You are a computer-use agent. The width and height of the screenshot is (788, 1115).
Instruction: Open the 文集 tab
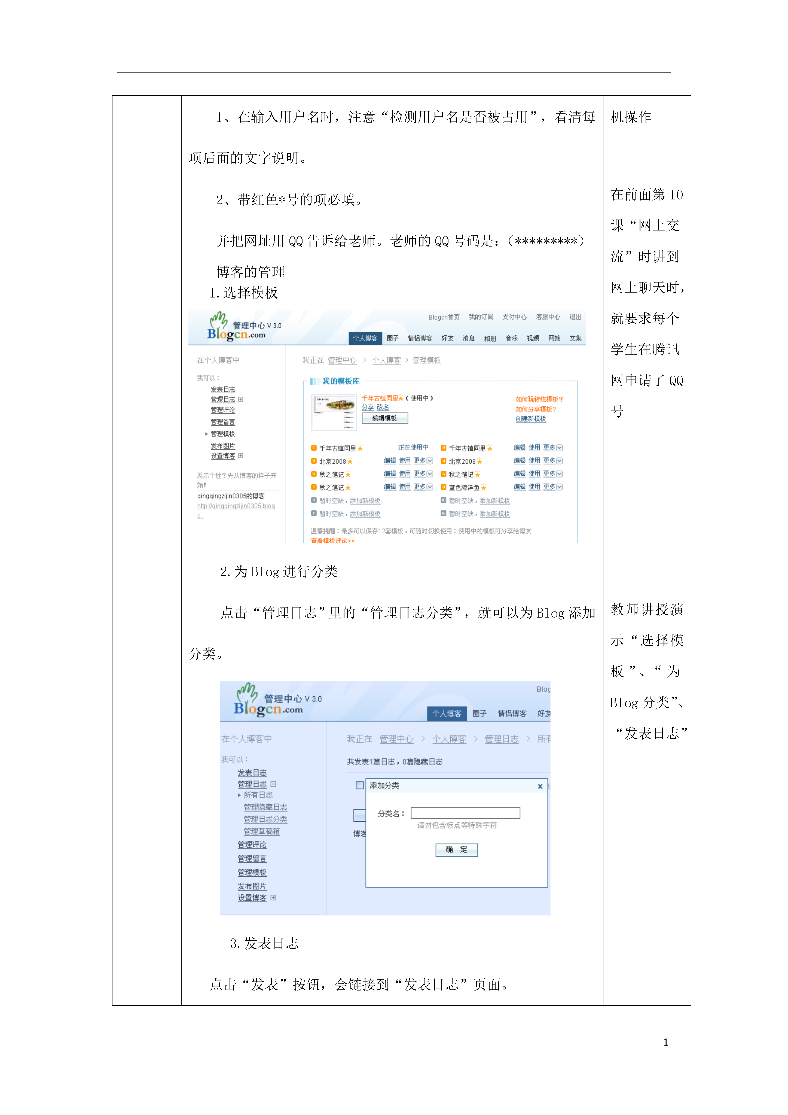575,339
